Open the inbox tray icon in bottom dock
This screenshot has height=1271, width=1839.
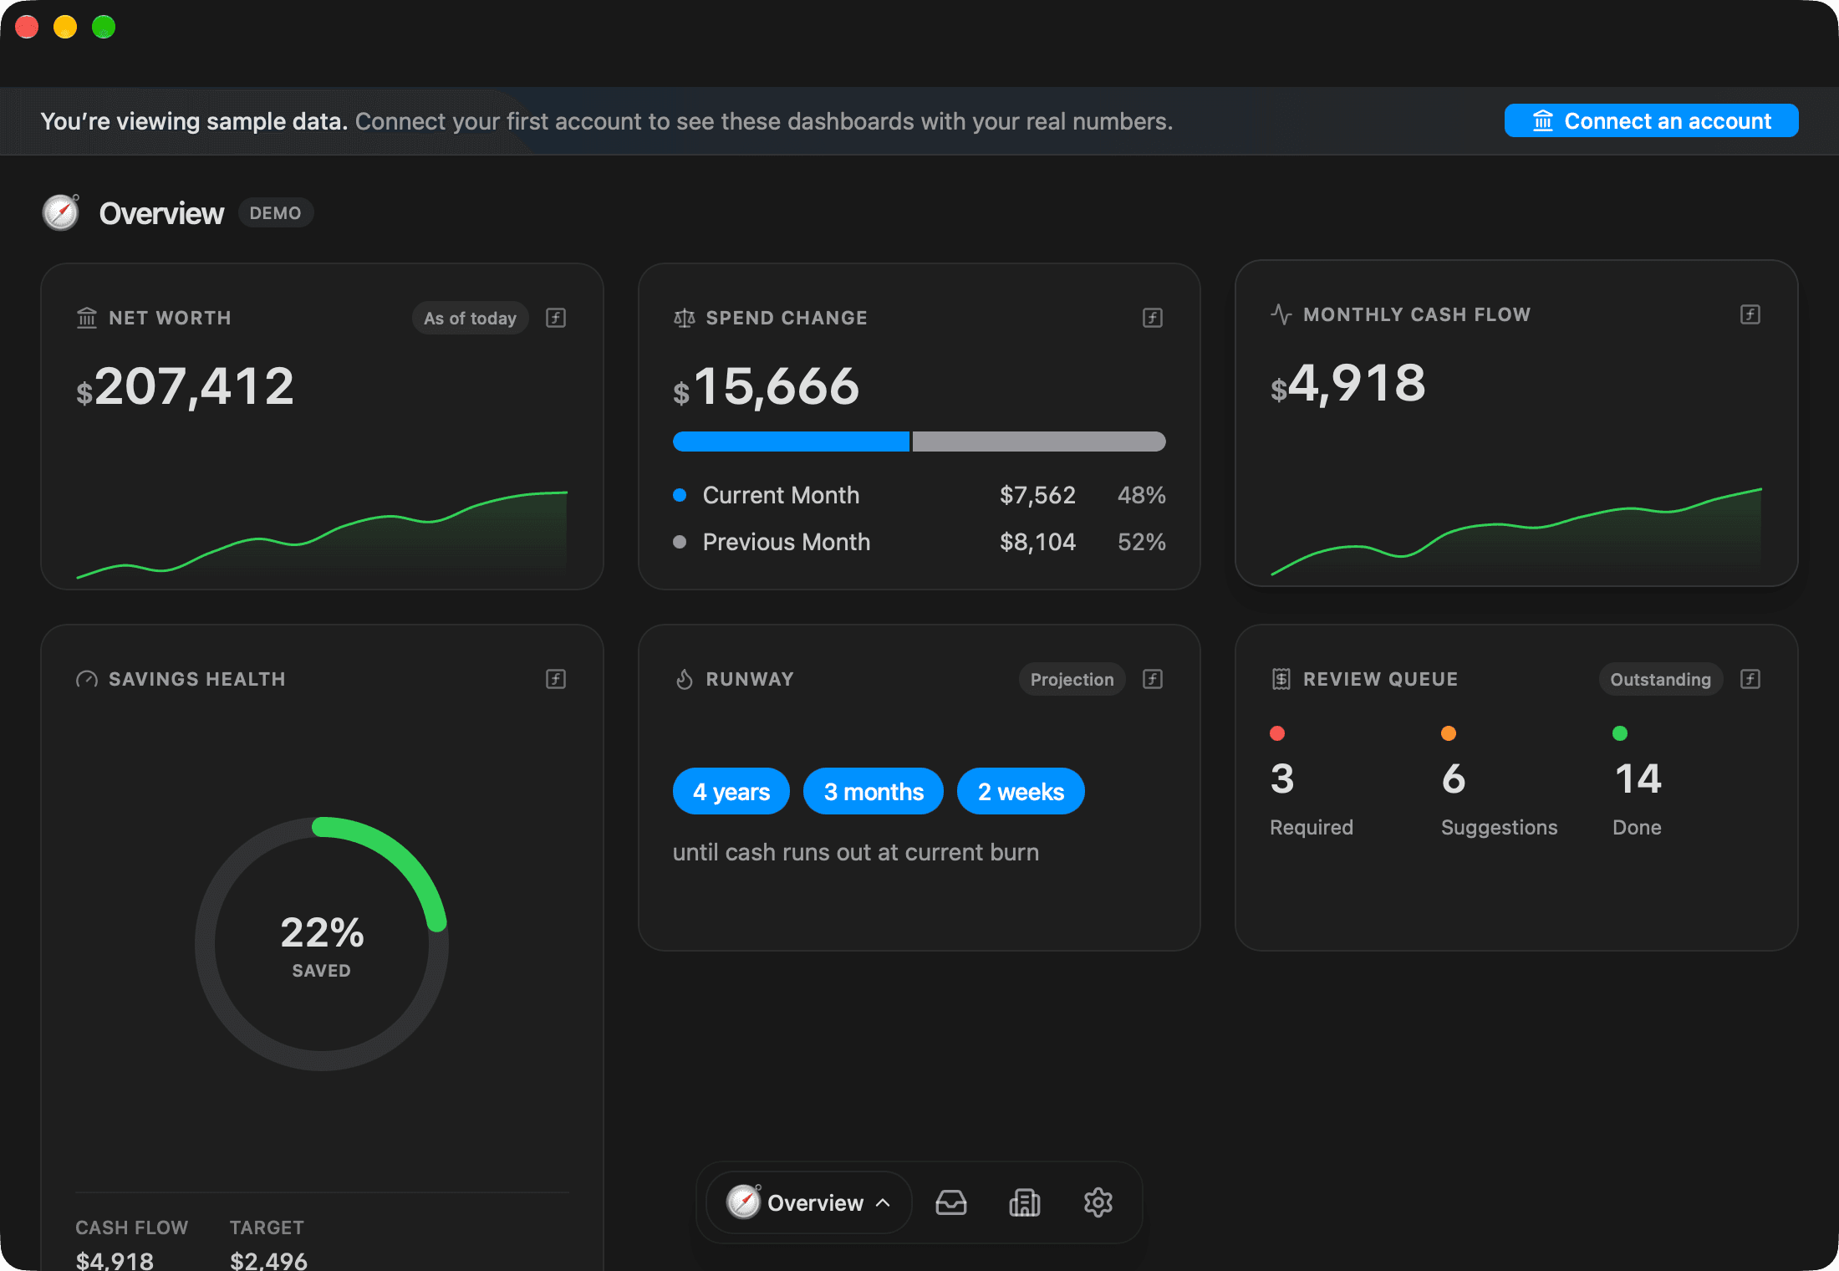(x=951, y=1202)
